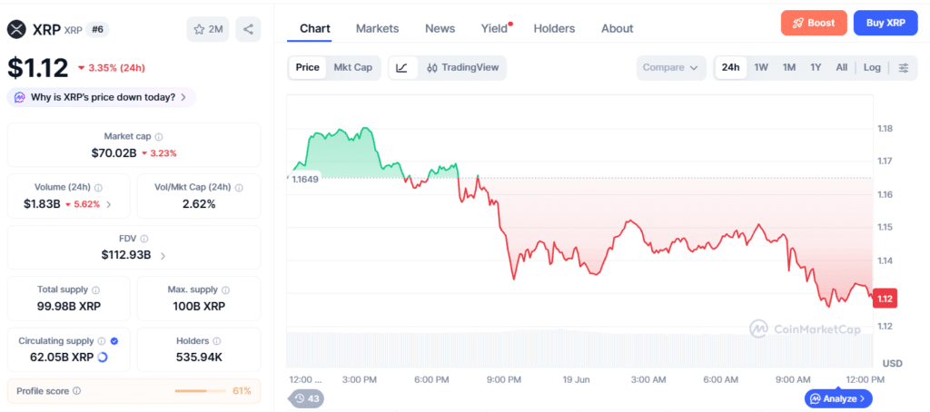Set chart range to 1W
This screenshot has width=930, height=412.
[761, 67]
